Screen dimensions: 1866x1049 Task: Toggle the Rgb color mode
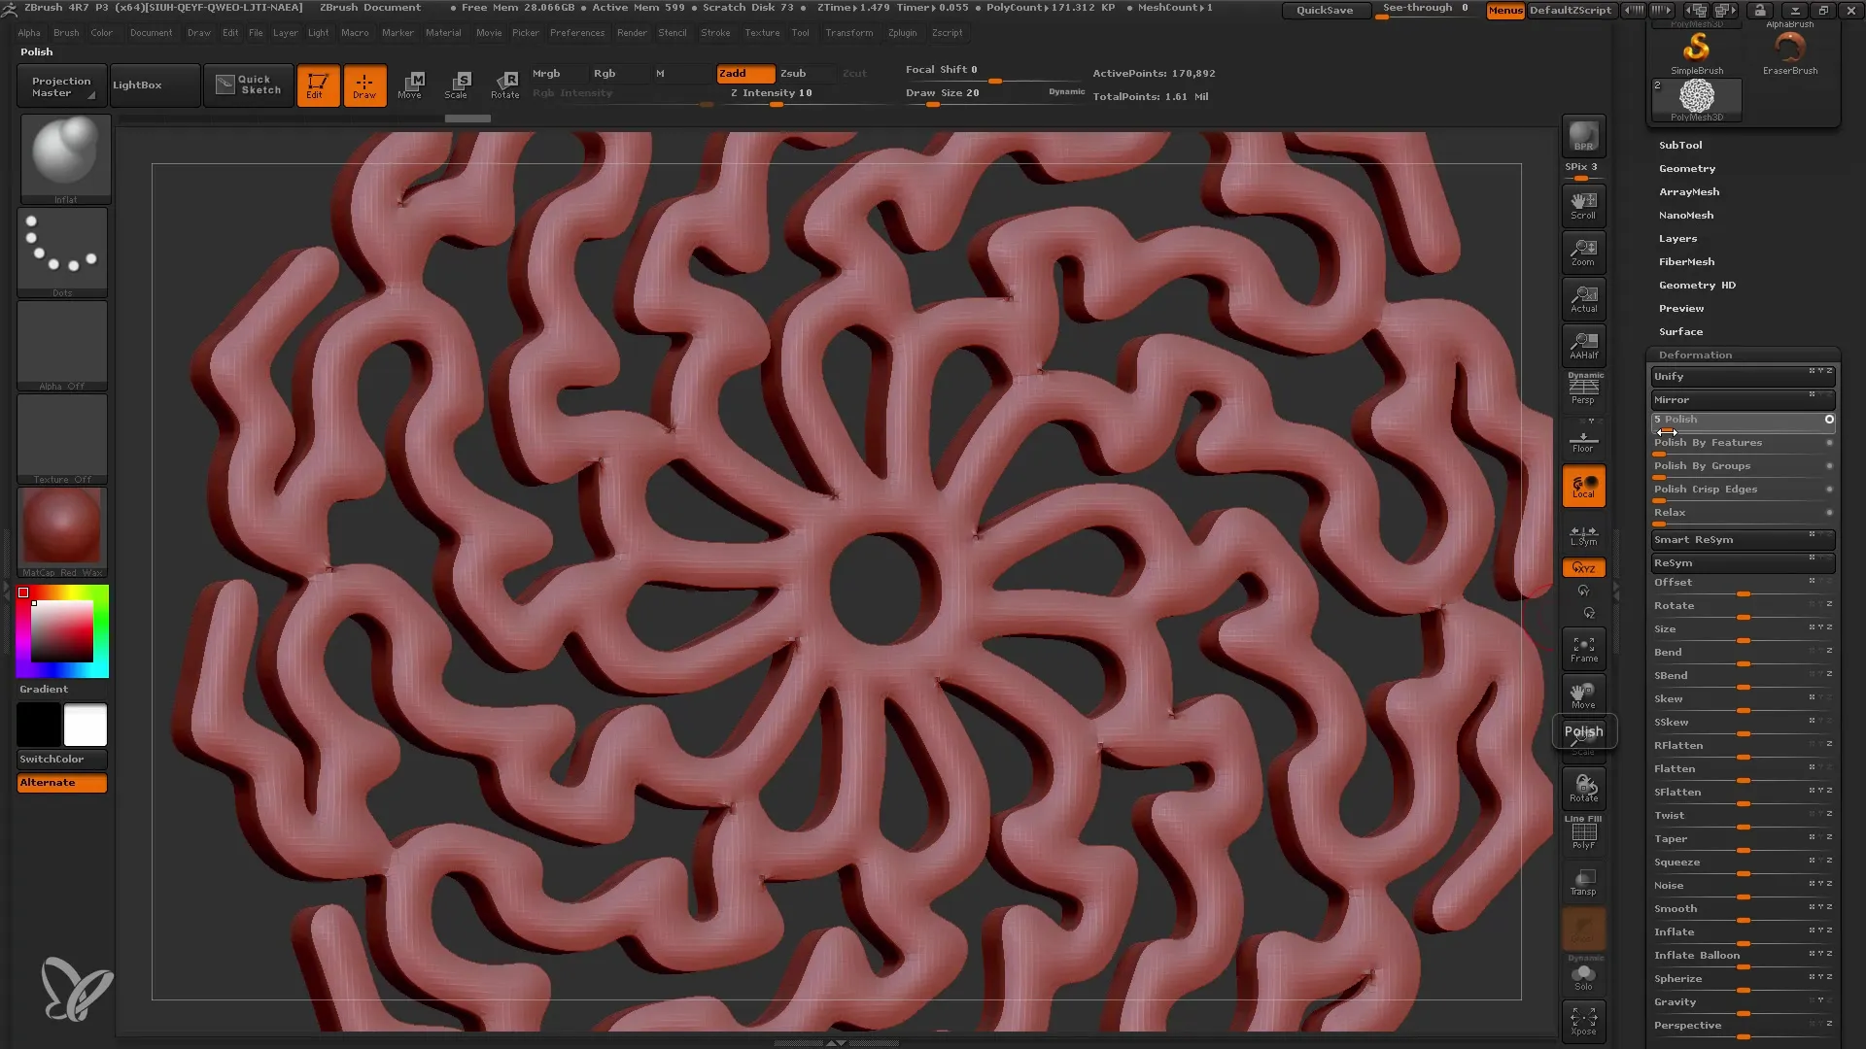point(605,73)
